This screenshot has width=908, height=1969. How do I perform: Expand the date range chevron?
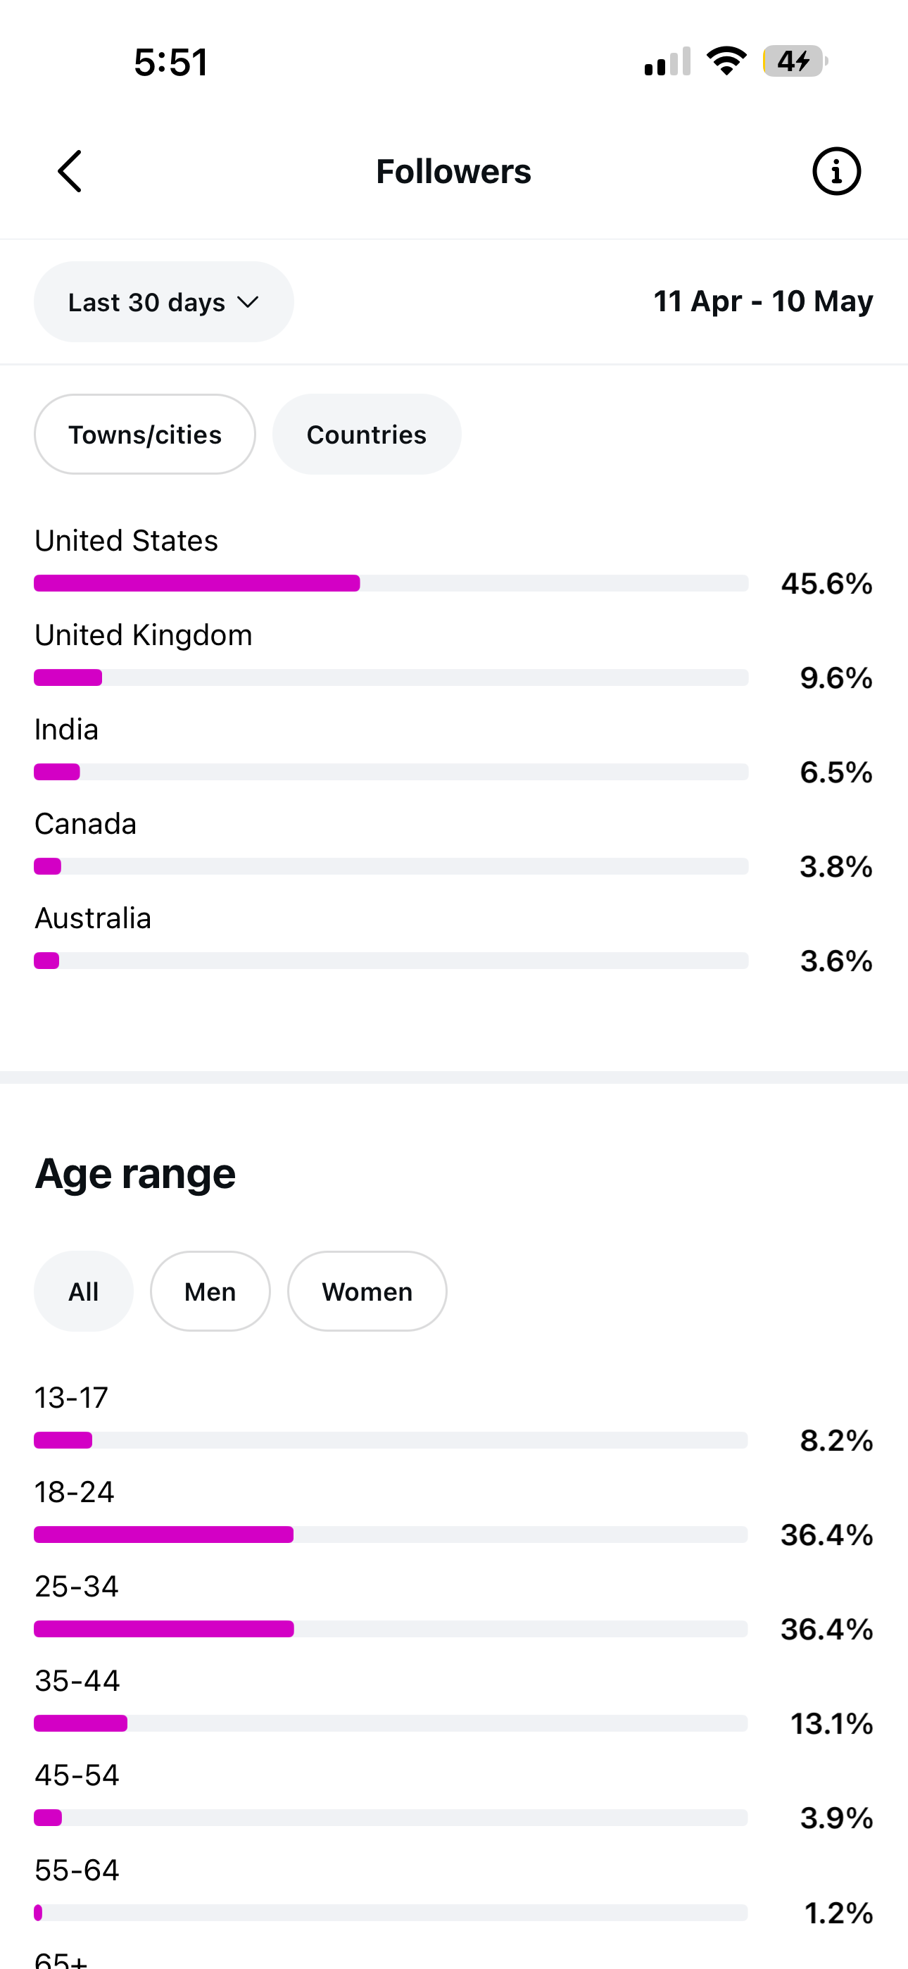tap(248, 303)
